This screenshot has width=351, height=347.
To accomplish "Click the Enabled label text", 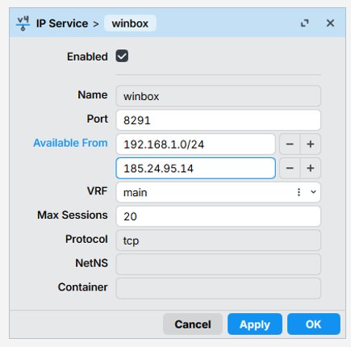I will 87,56.
